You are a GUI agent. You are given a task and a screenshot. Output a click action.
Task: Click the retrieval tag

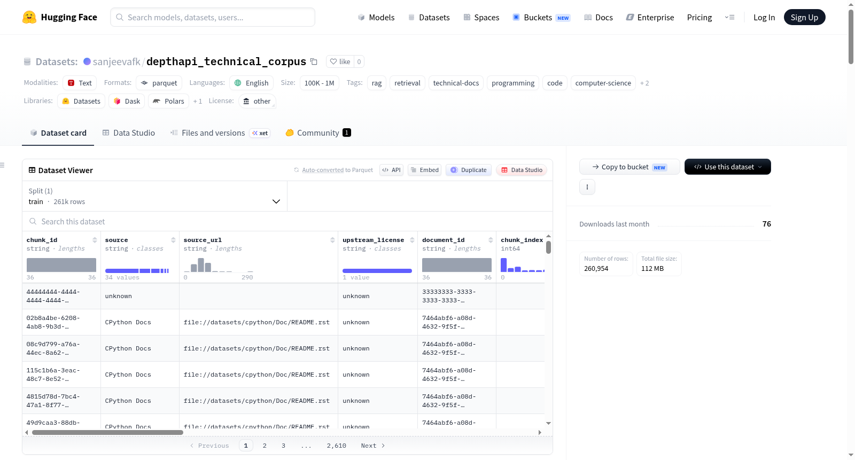[408, 83]
